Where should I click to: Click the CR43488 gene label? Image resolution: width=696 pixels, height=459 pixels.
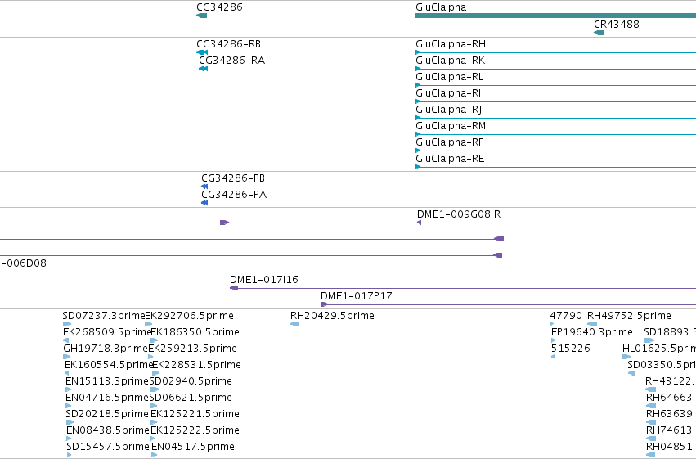(617, 25)
